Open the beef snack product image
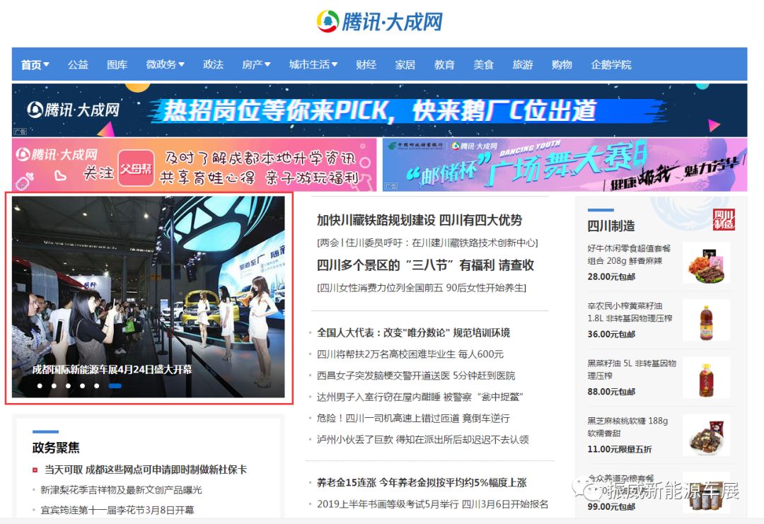Image resolution: width=764 pixels, height=524 pixels. 706,262
